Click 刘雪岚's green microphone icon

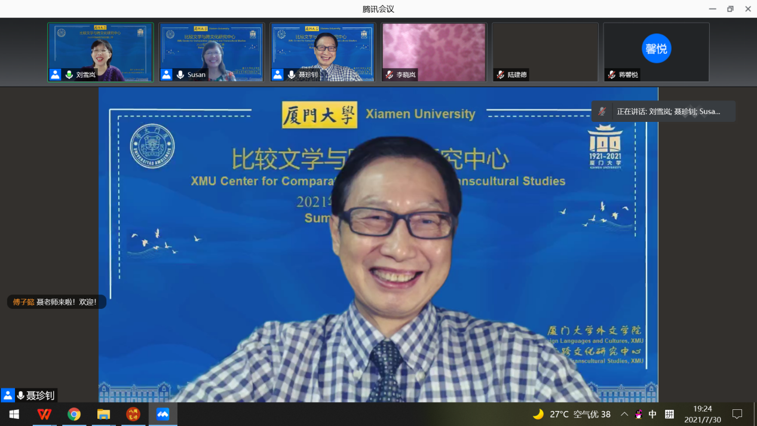(x=69, y=75)
